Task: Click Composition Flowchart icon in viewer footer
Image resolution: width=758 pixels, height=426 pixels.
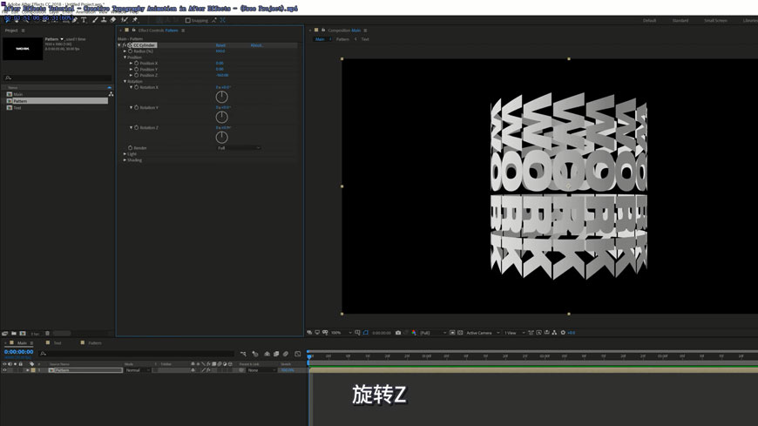Action: coord(554,333)
